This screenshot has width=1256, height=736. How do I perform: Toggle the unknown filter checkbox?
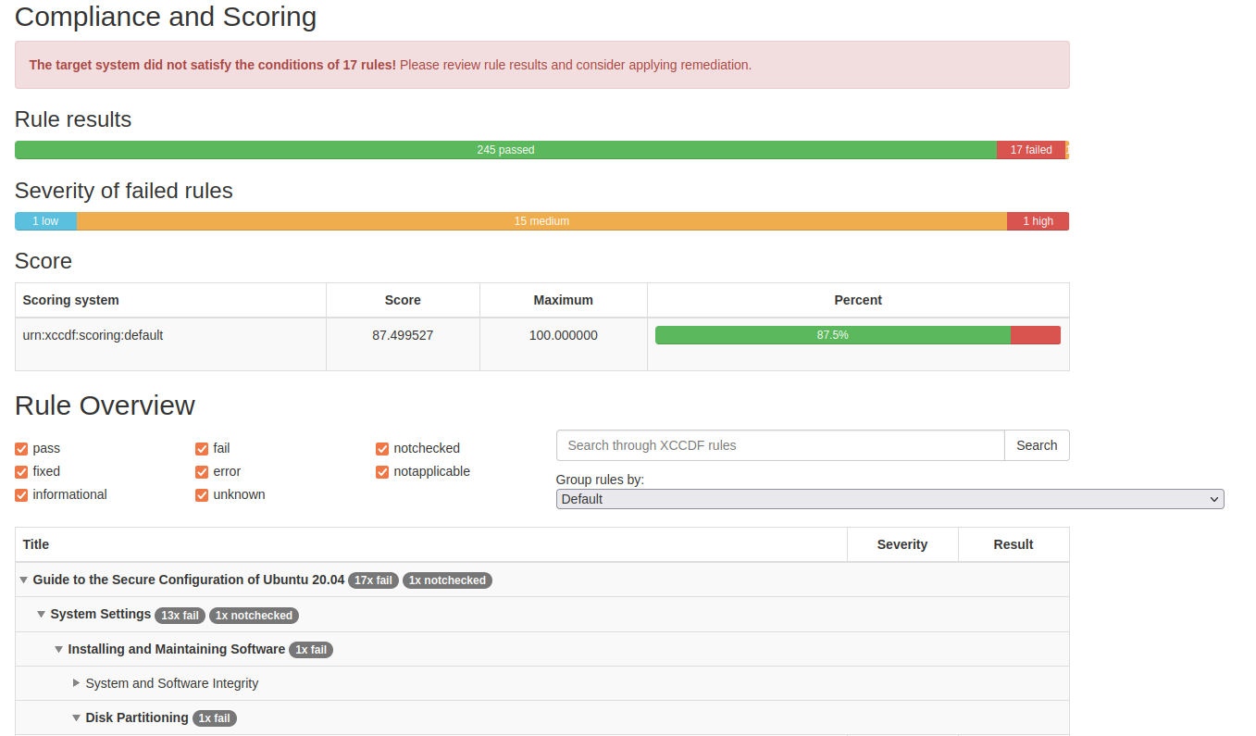(202, 495)
